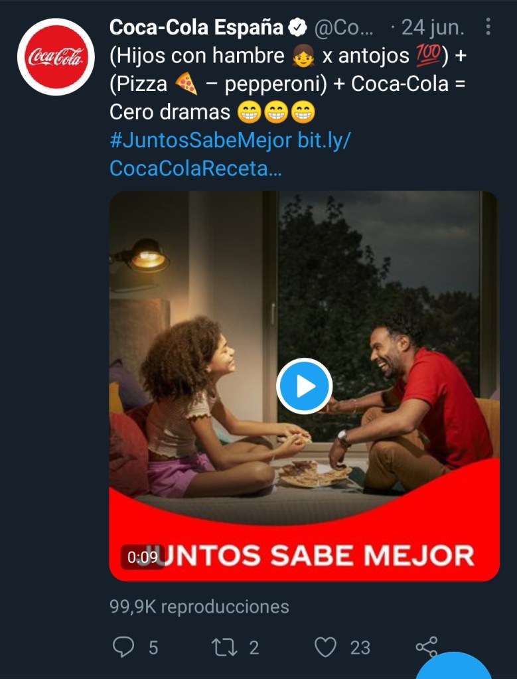This screenshot has height=679, width=517.
Task: Open Coca-Cola profile avatar
Action: 56,56
